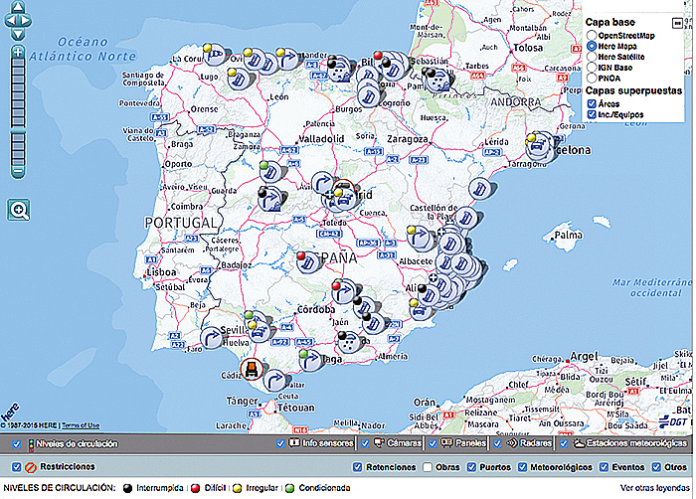Enable the Obras checkbox
Image resolution: width=696 pixels, height=499 pixels.
[429, 467]
